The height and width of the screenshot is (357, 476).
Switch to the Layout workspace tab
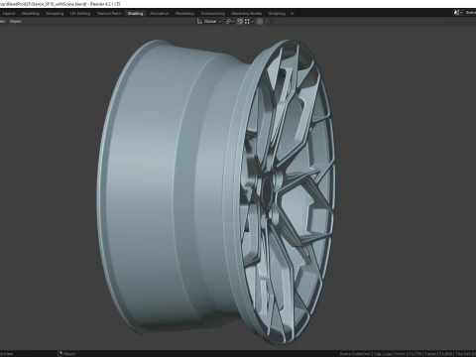coord(9,14)
